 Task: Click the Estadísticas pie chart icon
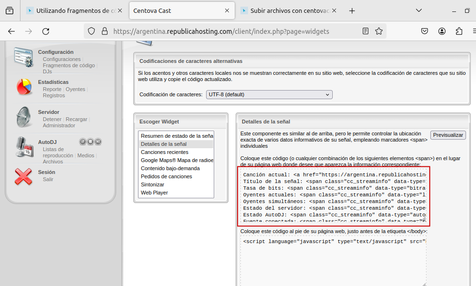24,87
